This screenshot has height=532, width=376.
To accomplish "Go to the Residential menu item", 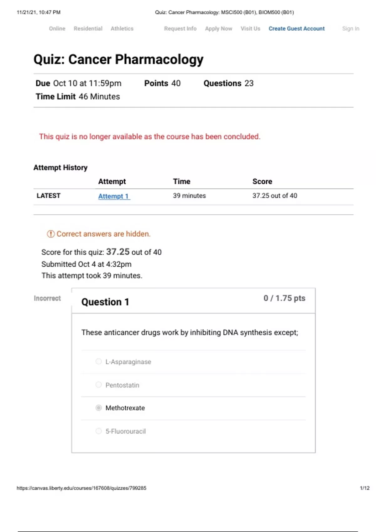I will pos(88,28).
